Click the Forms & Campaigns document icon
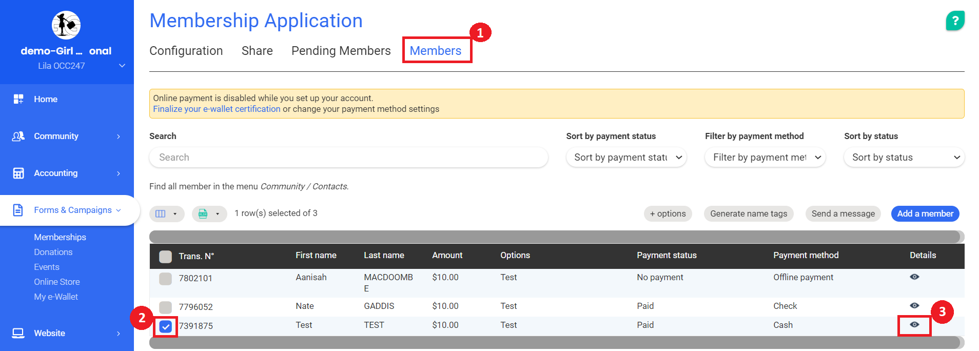 pyautogui.click(x=18, y=210)
